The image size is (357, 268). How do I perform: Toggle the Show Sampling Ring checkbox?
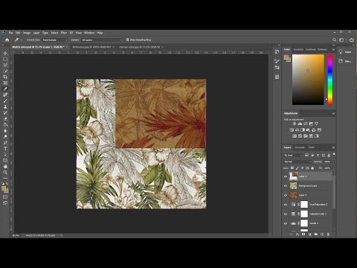point(127,39)
